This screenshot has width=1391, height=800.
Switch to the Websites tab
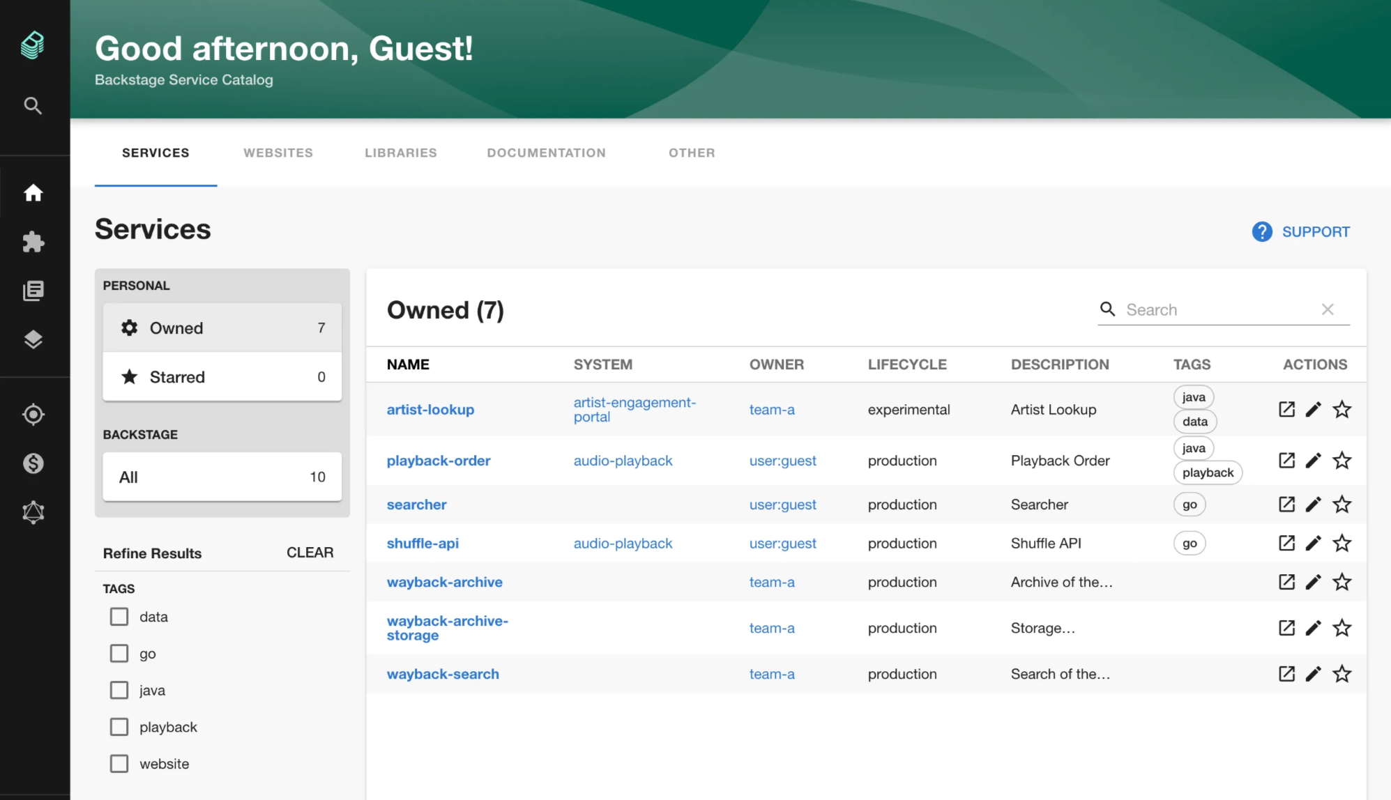point(278,153)
